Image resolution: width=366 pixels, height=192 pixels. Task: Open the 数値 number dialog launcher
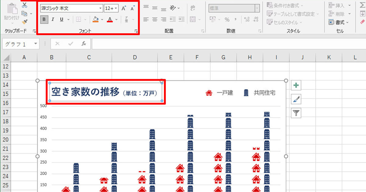[260, 31]
